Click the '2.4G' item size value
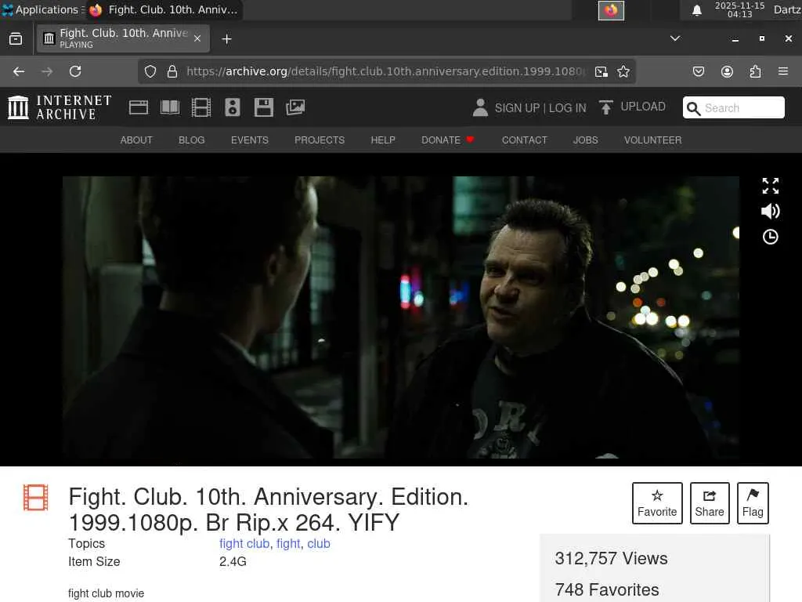The image size is (802, 602). click(x=233, y=561)
